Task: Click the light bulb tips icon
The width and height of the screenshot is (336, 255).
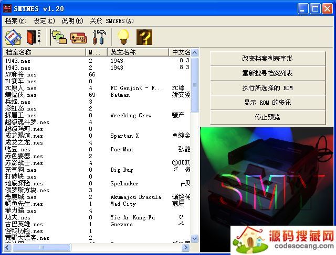Action: tap(123, 37)
